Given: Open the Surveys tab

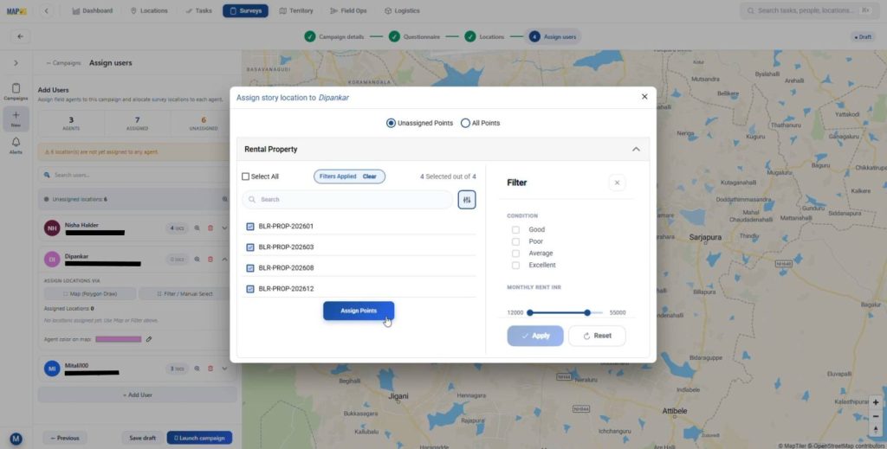Looking at the screenshot, I should pyautogui.click(x=245, y=10).
